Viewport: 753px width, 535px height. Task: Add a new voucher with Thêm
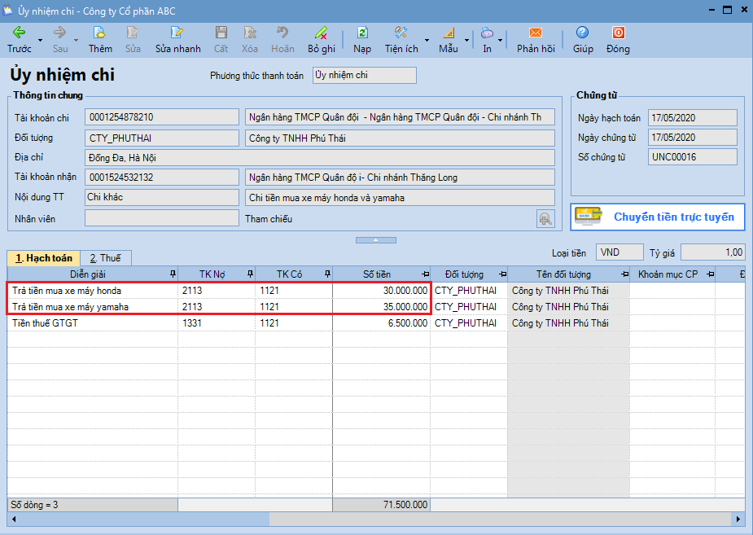[100, 39]
